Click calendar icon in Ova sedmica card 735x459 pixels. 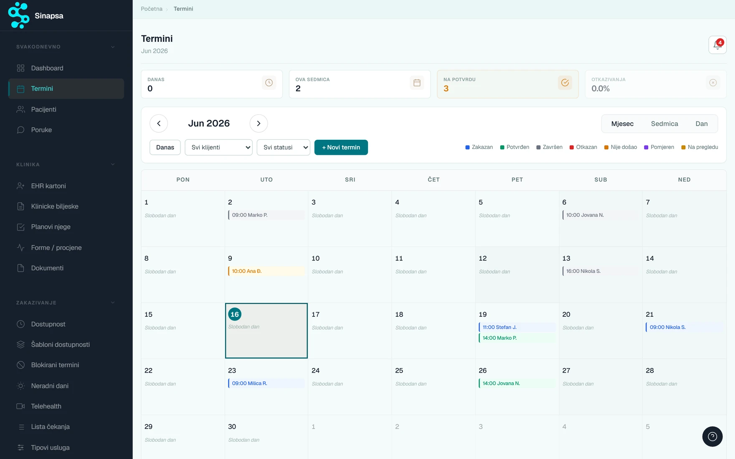click(x=417, y=83)
